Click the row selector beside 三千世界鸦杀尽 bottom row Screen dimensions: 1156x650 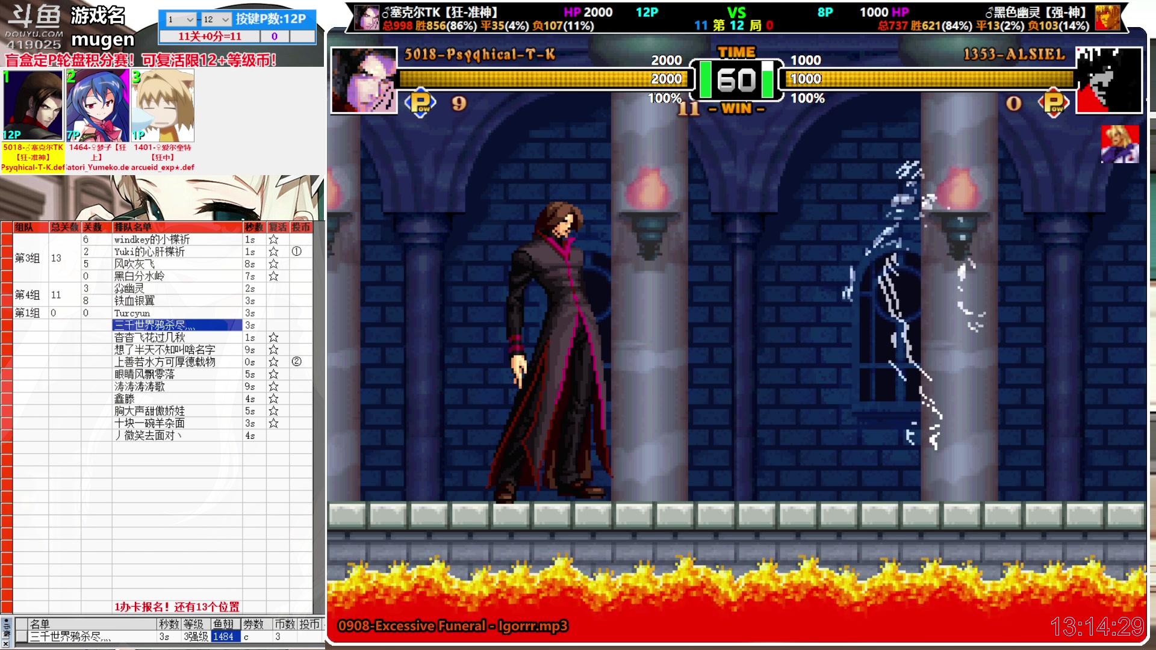pos(21,637)
